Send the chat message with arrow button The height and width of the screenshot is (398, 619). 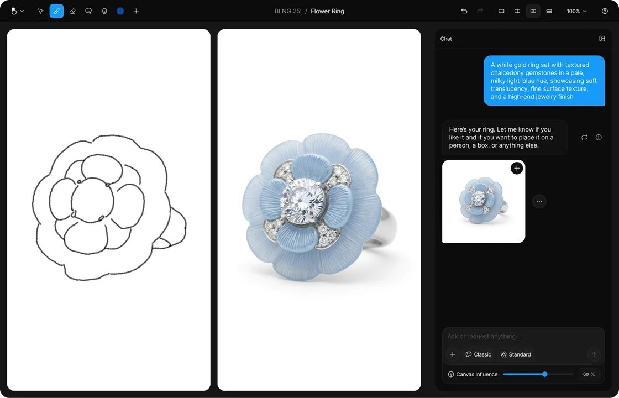click(594, 354)
